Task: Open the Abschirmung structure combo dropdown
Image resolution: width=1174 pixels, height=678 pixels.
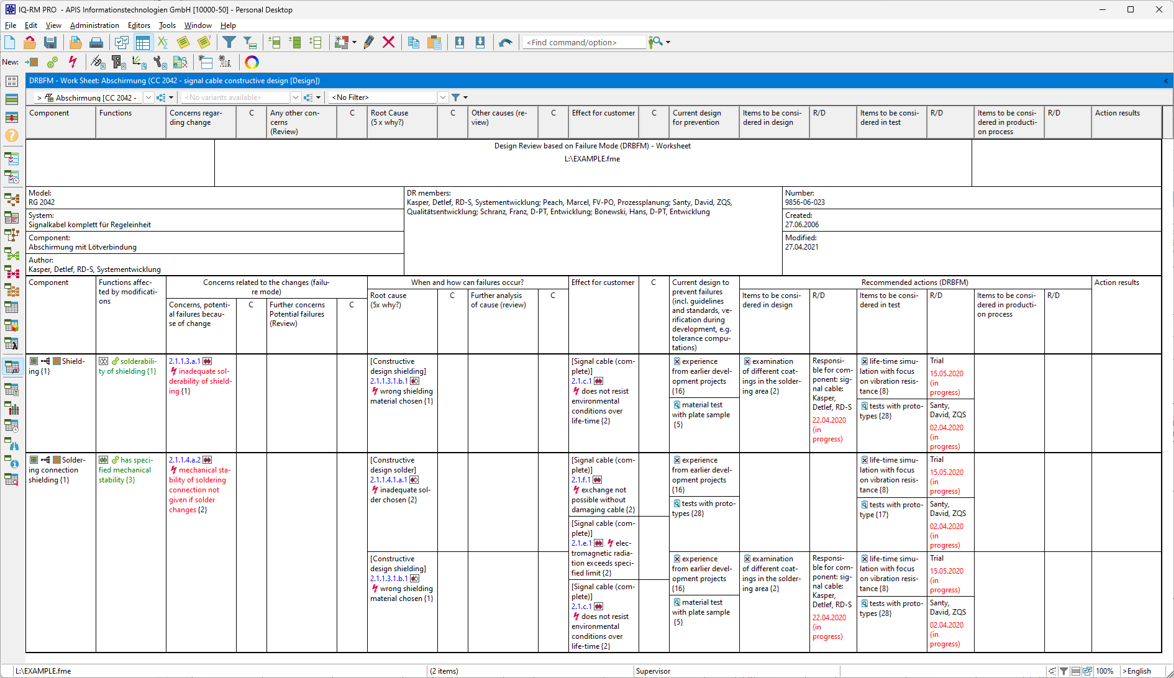Action: [148, 97]
